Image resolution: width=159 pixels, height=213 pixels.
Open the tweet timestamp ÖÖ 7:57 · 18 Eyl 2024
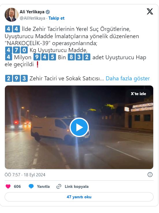(25, 175)
